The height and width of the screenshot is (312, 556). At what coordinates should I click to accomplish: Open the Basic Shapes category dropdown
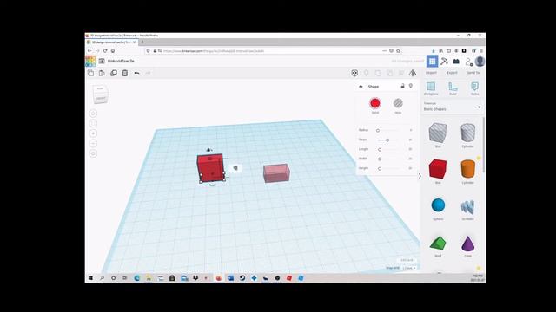point(452,107)
